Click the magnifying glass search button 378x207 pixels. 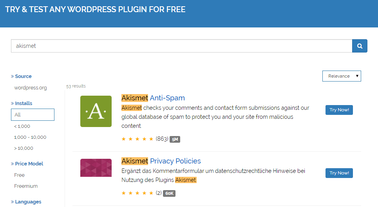[360, 46]
